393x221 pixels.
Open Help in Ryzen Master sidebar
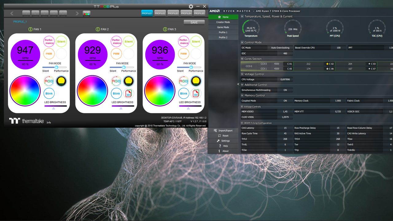click(223, 146)
